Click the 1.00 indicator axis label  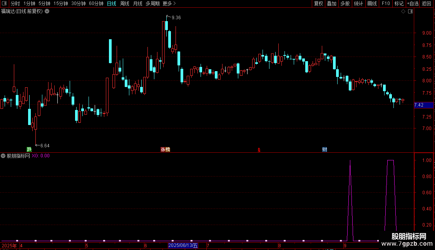click(427, 160)
